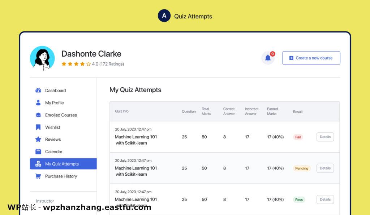Click the Quiz Info column header
This screenshot has height=215, width=370.
(x=121, y=111)
